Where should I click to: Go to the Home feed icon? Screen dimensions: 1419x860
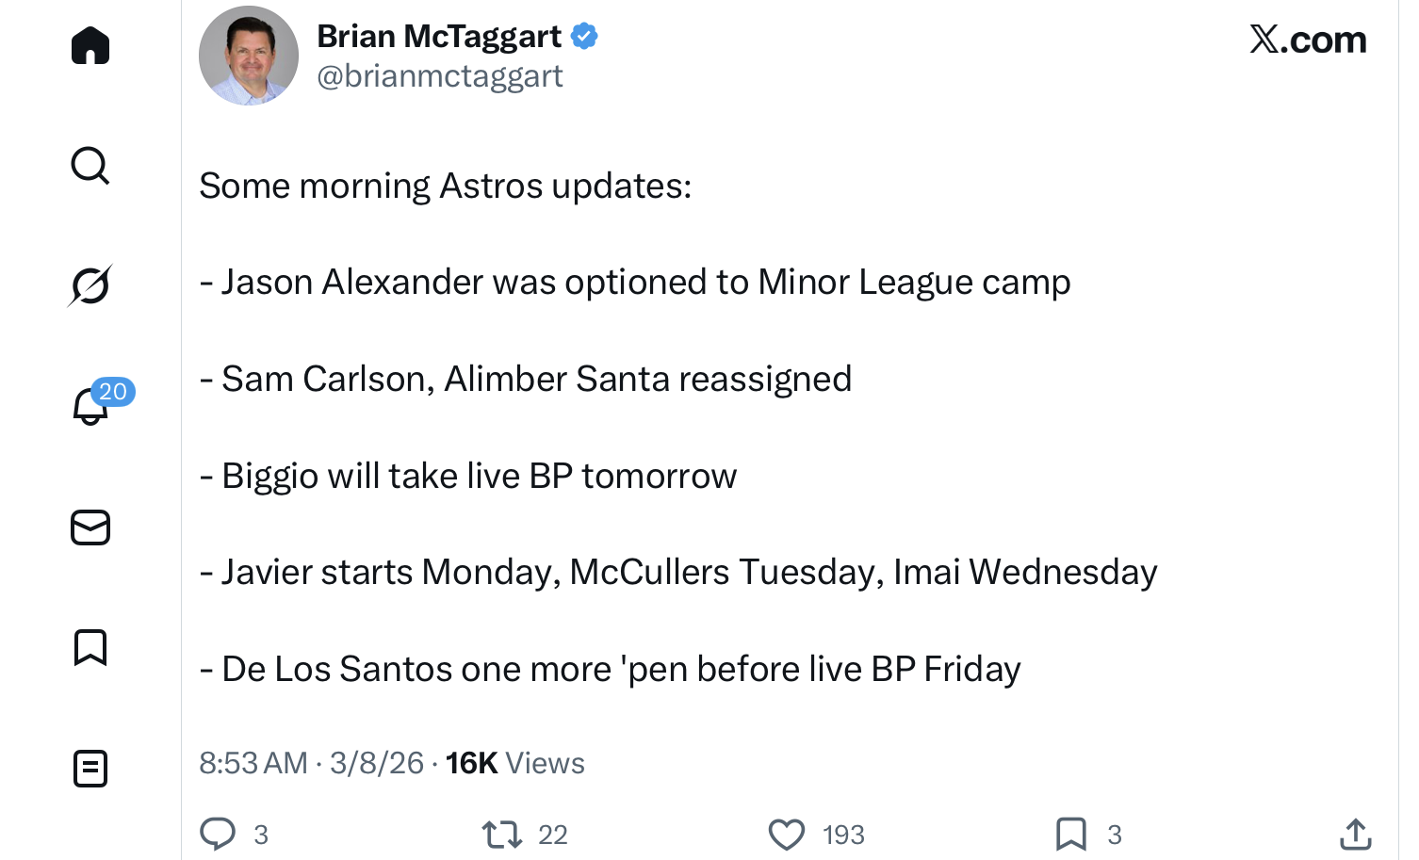click(90, 45)
